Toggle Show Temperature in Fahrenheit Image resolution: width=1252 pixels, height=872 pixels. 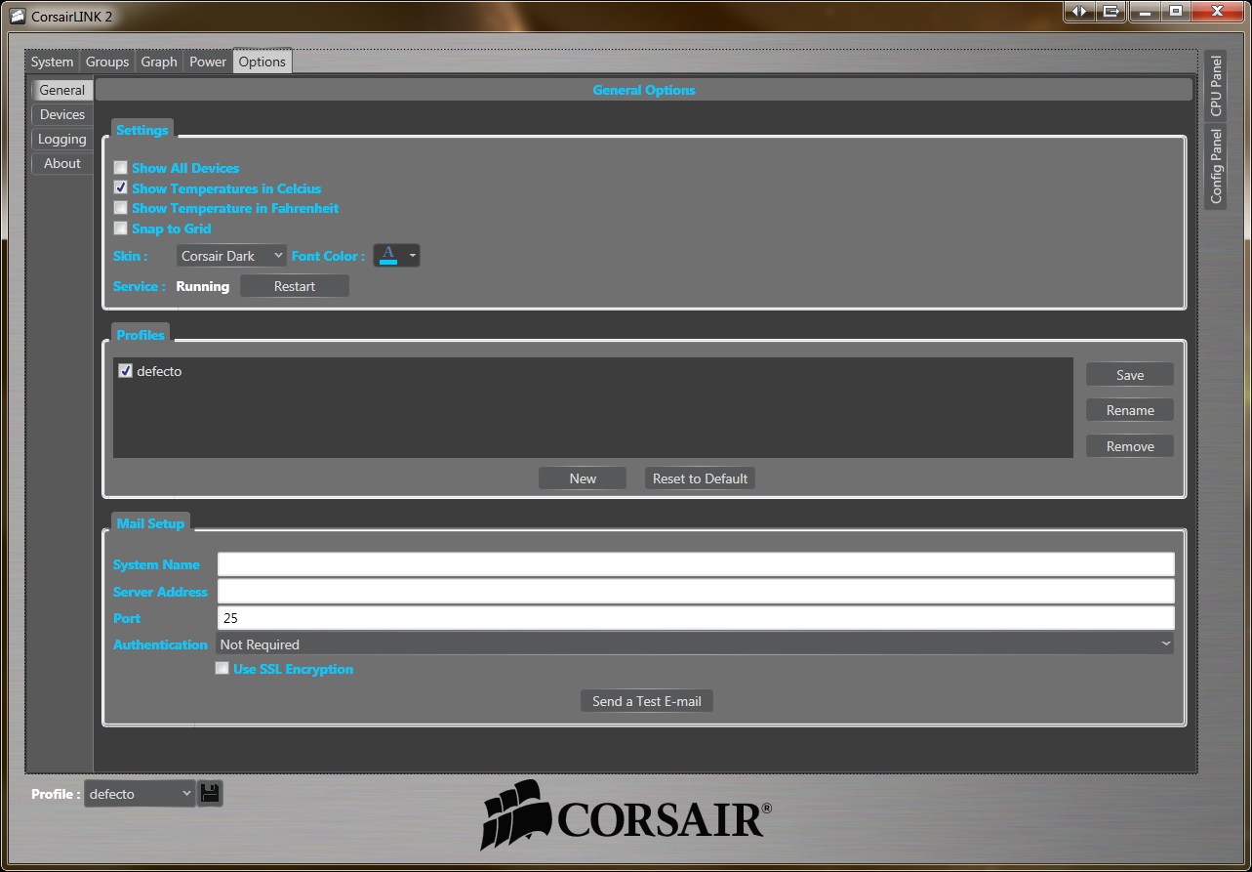(121, 208)
